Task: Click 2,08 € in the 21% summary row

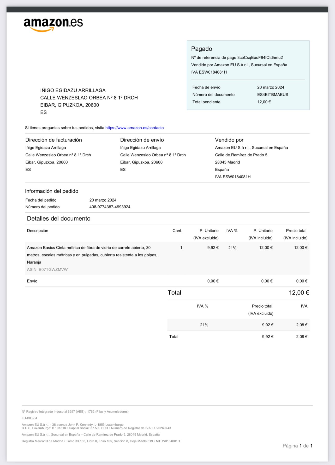Action: pos(302,325)
